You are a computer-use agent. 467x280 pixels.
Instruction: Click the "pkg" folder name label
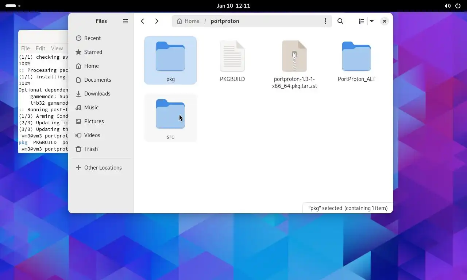pyautogui.click(x=170, y=79)
